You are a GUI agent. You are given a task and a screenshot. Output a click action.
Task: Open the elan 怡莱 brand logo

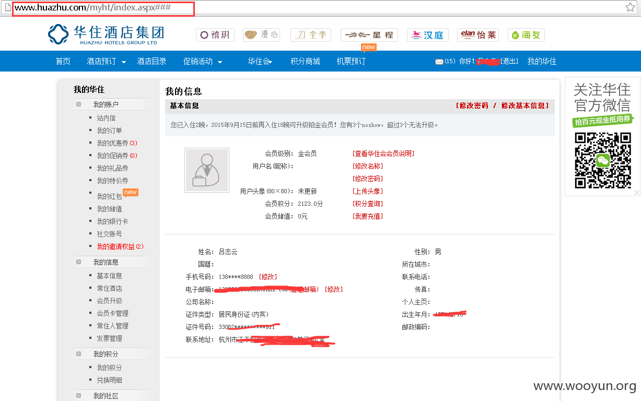(x=478, y=35)
